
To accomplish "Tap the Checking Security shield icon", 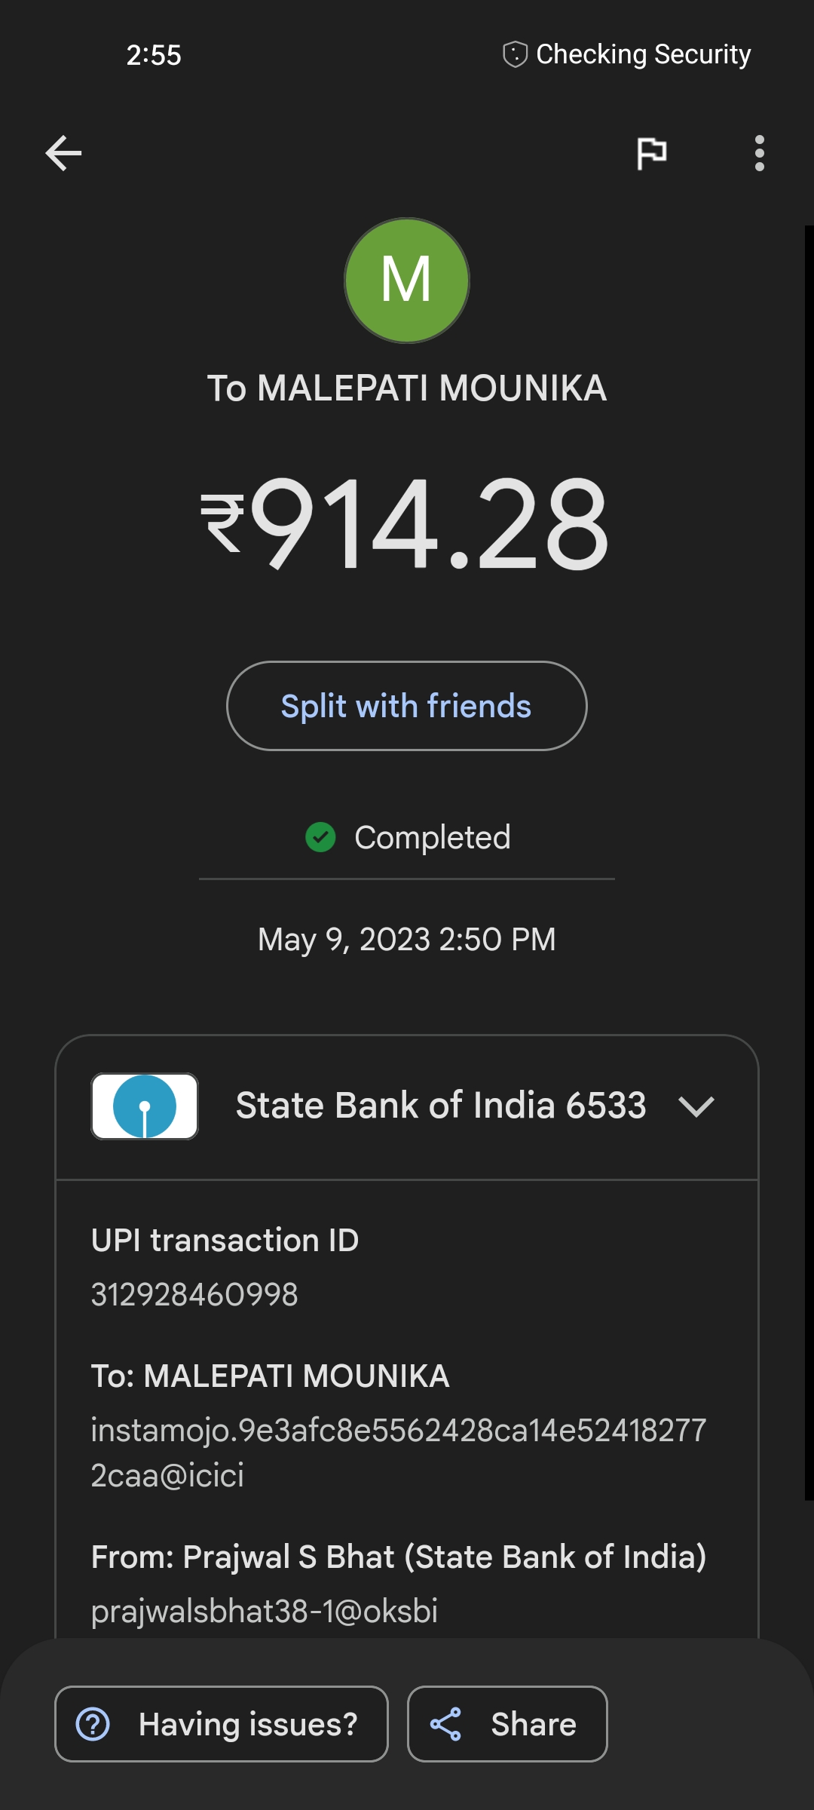I will click(x=515, y=54).
